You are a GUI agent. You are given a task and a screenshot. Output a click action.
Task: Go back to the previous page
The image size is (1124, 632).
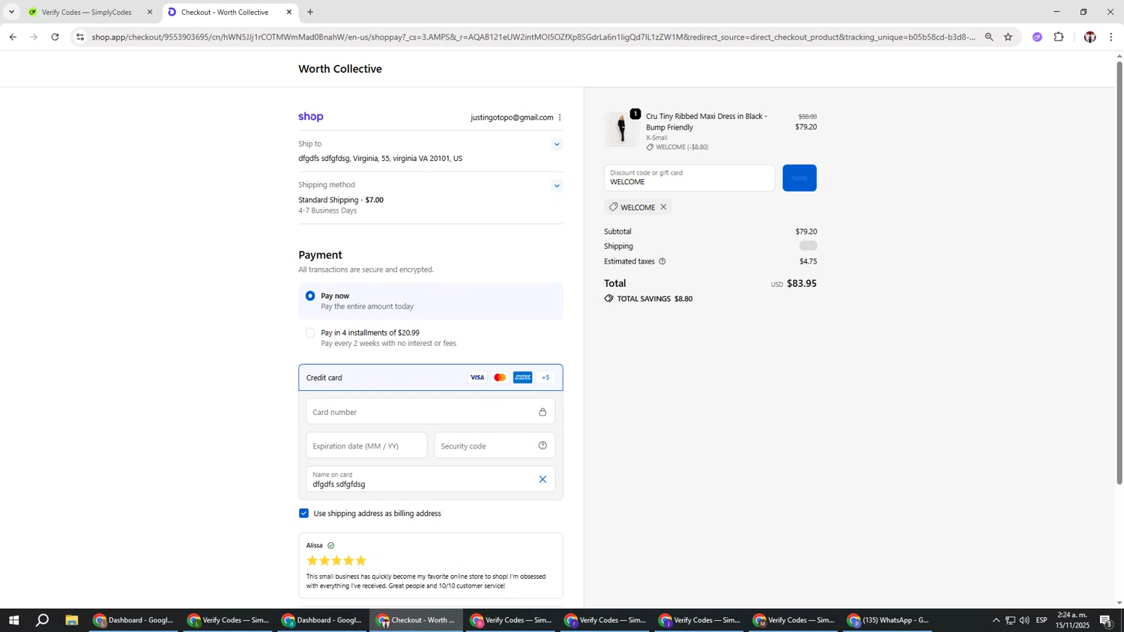(x=13, y=37)
